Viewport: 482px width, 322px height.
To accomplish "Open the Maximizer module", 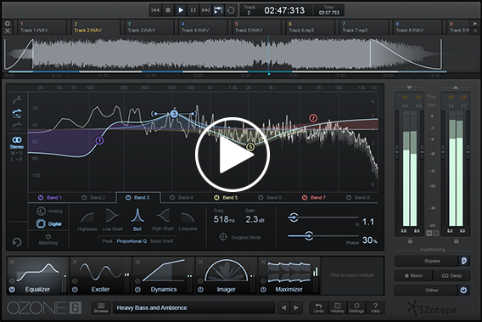I will tap(289, 275).
